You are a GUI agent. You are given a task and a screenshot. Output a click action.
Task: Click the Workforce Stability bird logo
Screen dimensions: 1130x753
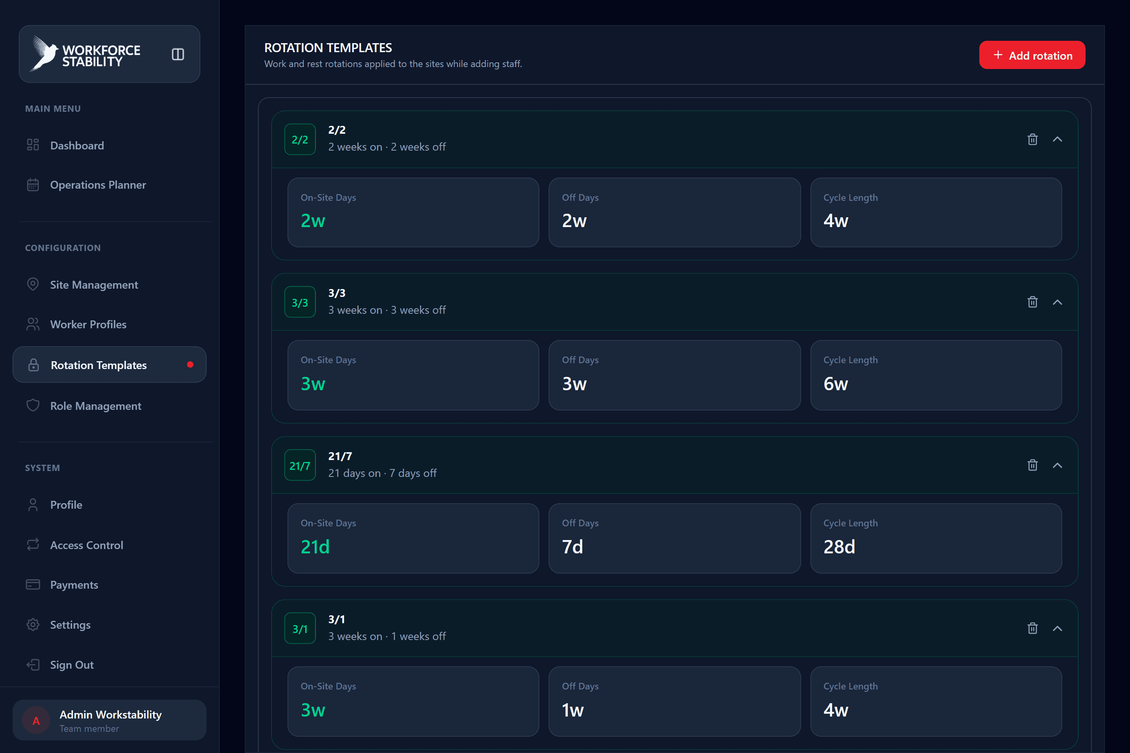(x=44, y=54)
